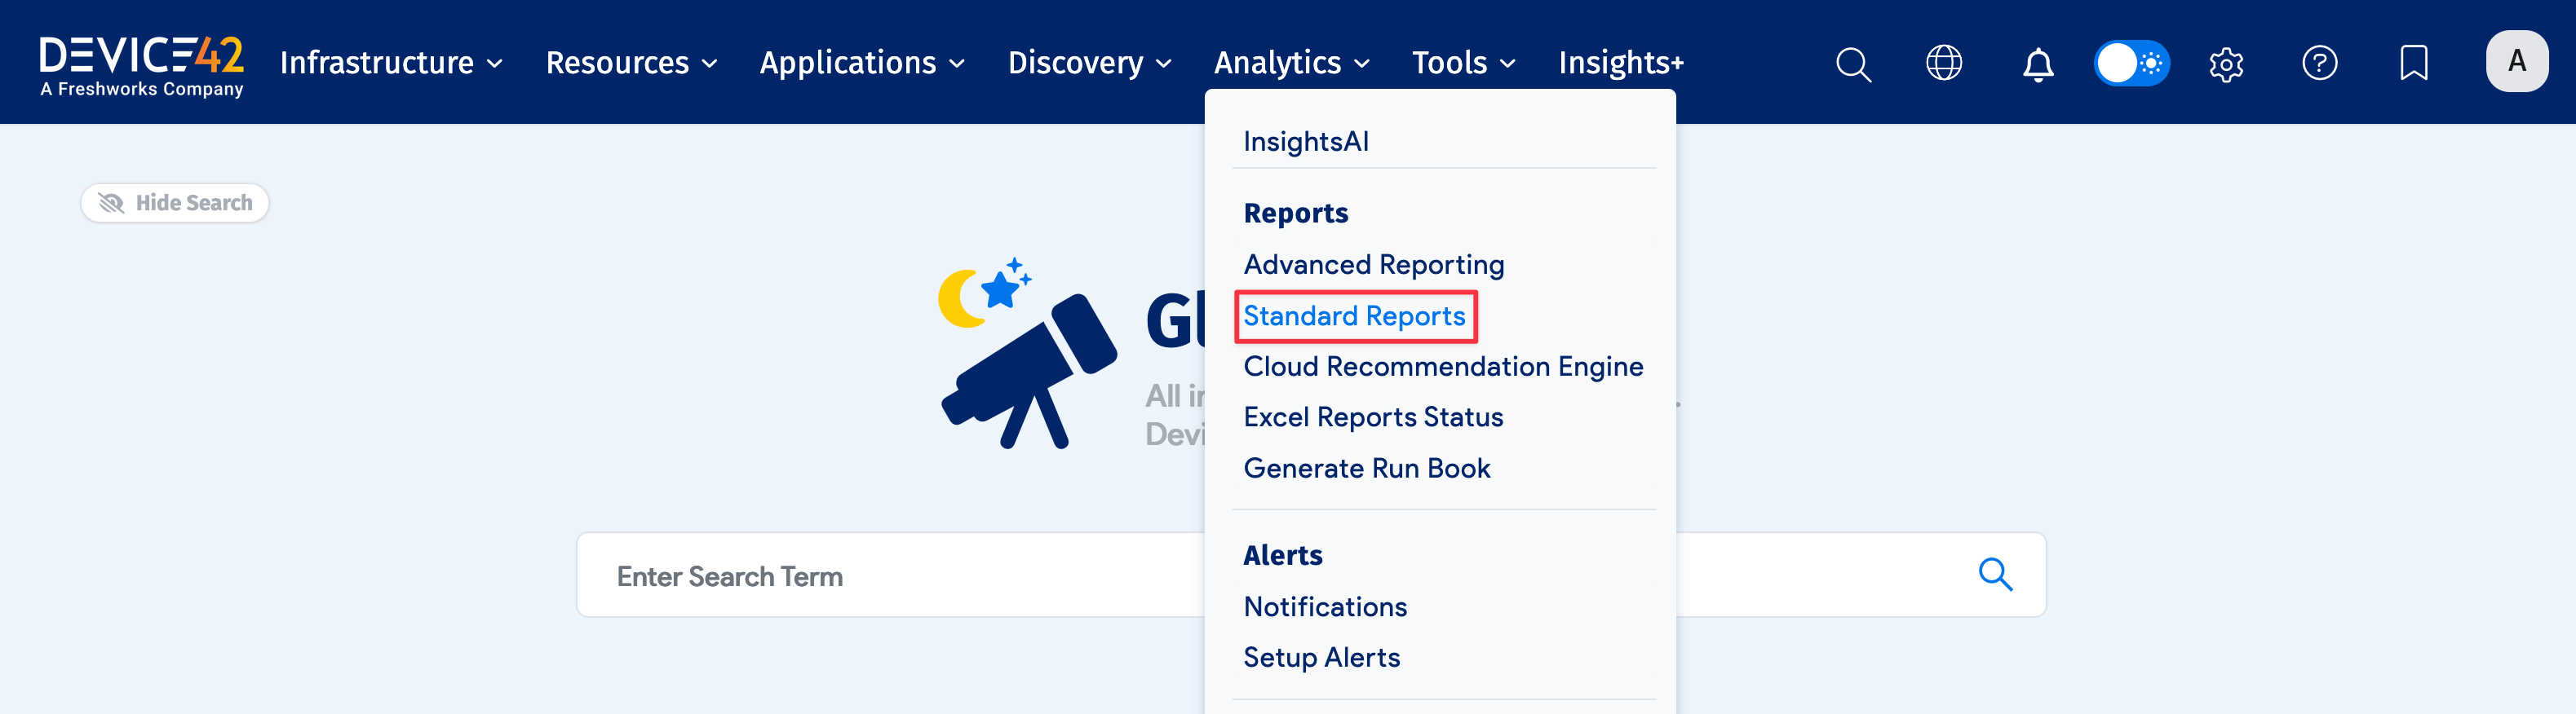Open the settings gear icon
The image size is (2576, 714).
point(2225,64)
